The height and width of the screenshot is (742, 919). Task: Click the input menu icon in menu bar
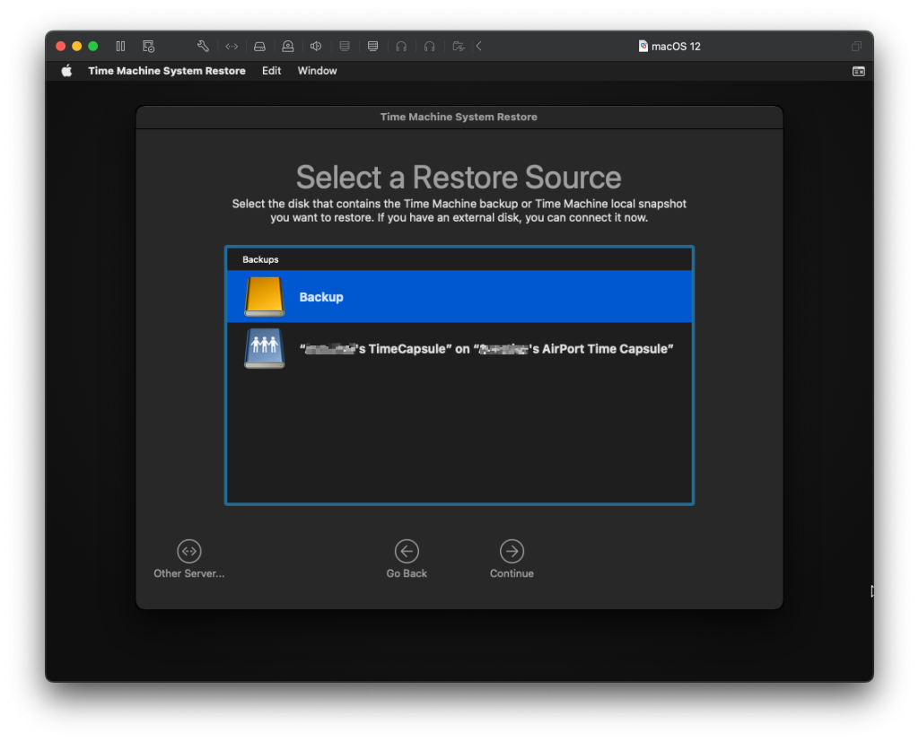(858, 71)
